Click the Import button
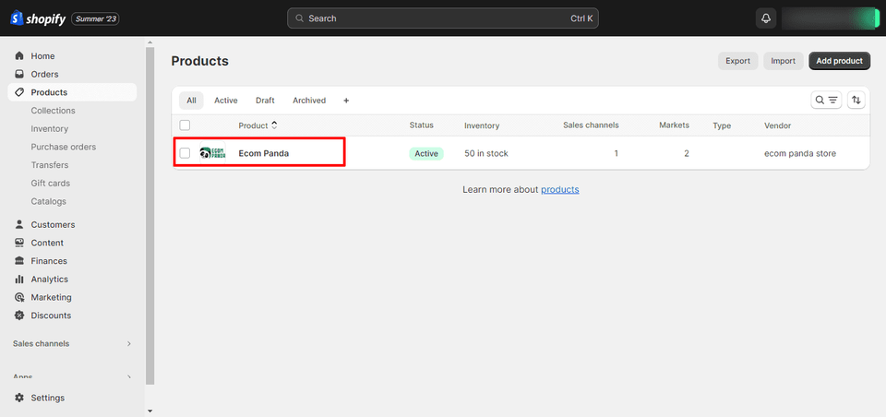Viewport: 886px width, 417px height. pyautogui.click(x=784, y=61)
